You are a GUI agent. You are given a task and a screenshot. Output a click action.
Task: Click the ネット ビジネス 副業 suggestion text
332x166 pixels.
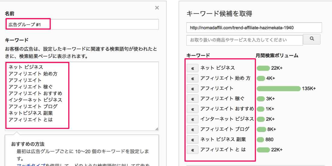(x=223, y=140)
